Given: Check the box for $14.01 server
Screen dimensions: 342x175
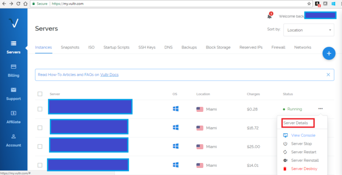Looking at the screenshot, I should [x=40, y=165].
